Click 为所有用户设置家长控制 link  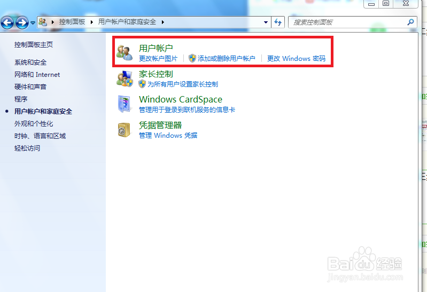[183, 84]
